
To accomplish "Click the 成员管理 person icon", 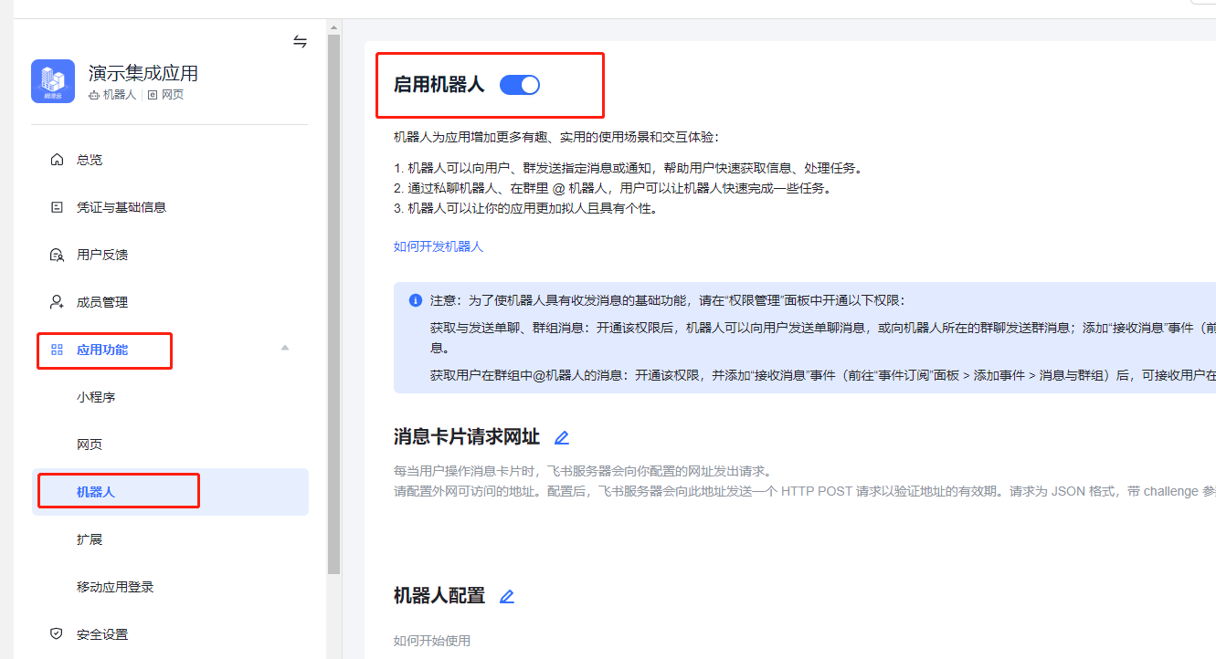I will [57, 302].
